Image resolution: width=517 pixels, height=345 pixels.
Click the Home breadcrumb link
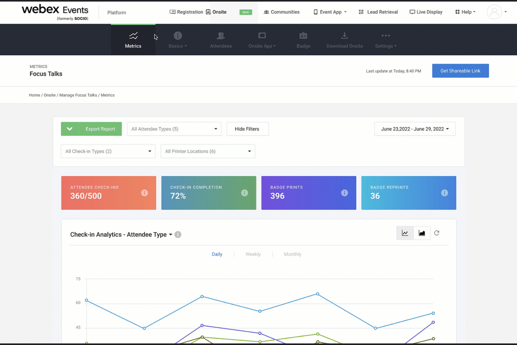click(x=34, y=95)
